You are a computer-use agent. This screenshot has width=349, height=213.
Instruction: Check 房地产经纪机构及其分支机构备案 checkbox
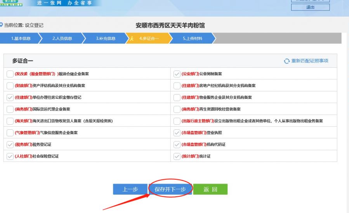pyautogui.click(x=177, y=86)
